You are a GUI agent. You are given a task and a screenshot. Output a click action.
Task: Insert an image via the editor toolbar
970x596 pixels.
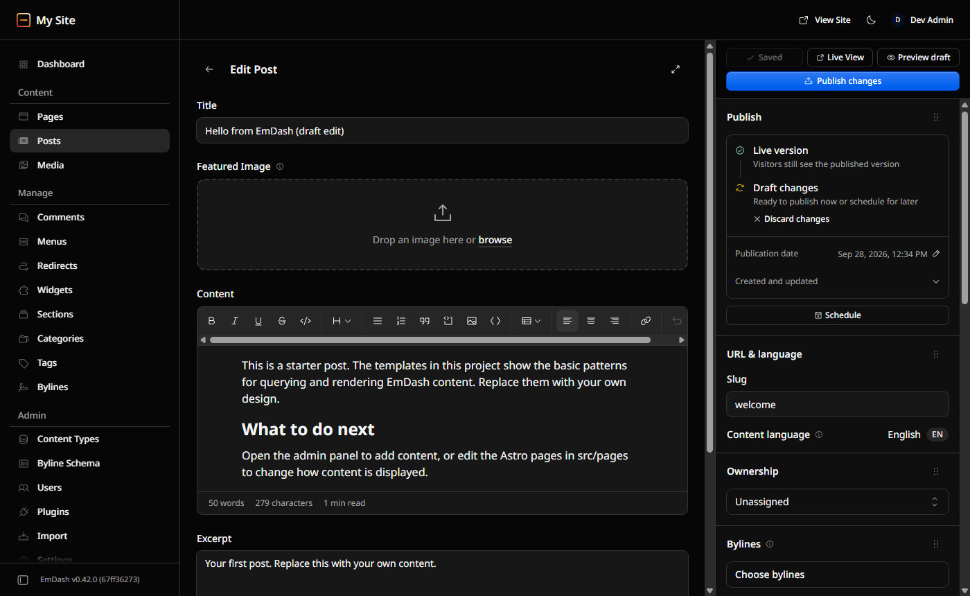(472, 321)
